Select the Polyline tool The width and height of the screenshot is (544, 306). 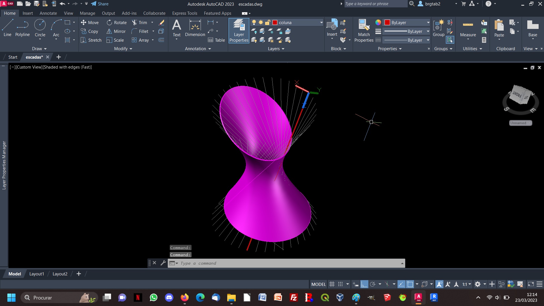(x=22, y=28)
